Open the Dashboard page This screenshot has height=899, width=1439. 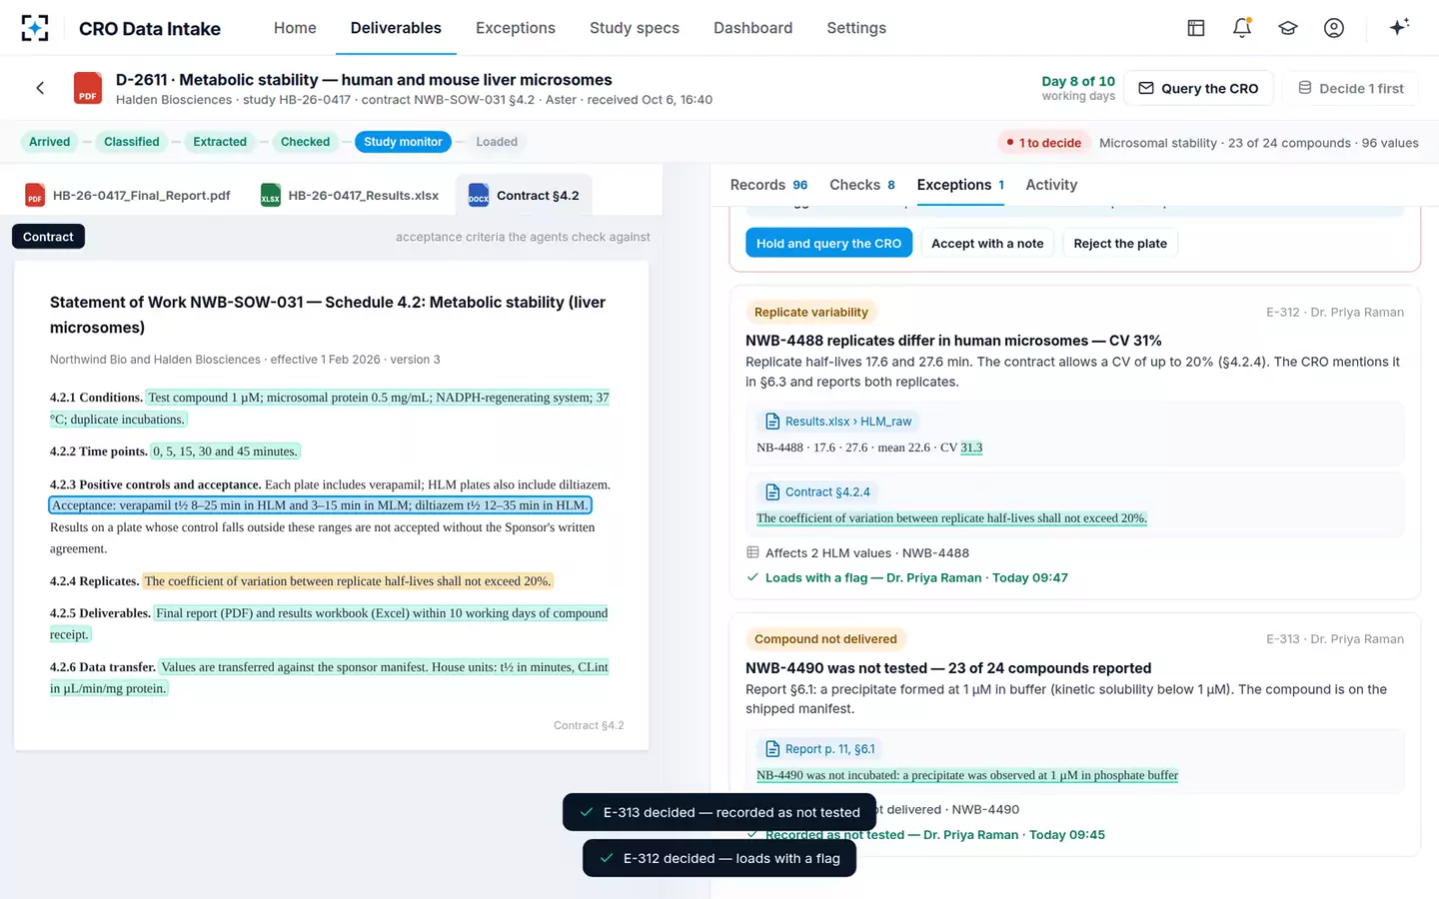pyautogui.click(x=752, y=28)
